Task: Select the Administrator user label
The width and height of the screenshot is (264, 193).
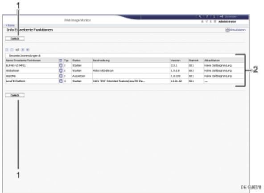Action: 227,21
